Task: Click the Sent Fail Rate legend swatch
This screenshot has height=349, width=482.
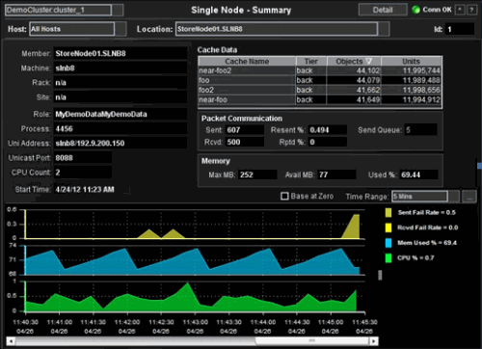Action: [388, 212]
